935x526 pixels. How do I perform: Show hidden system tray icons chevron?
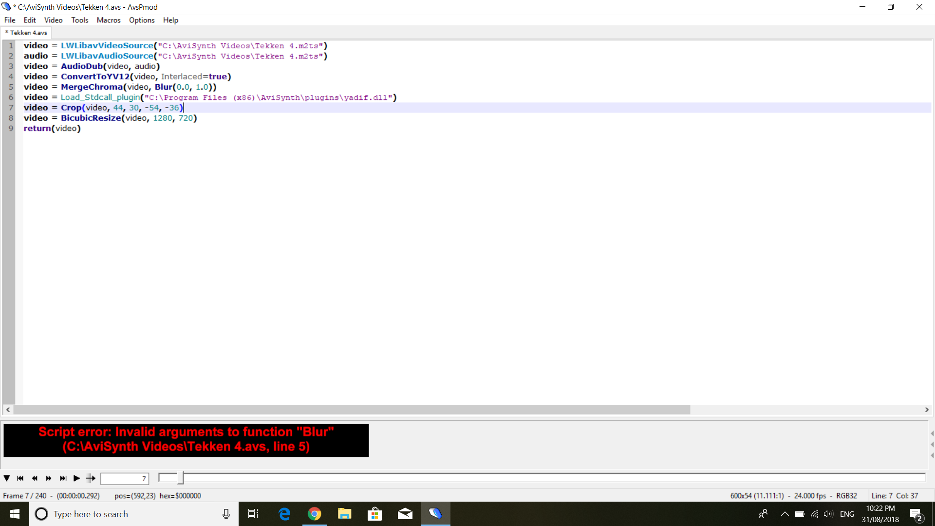pyautogui.click(x=785, y=514)
